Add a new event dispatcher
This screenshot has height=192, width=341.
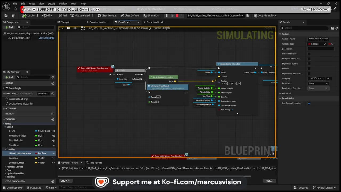tap(53, 181)
